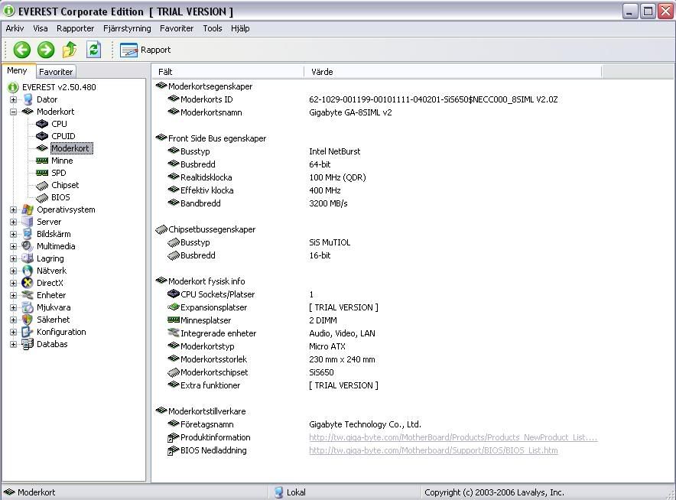Open the Produktinformation giga-byte link
This screenshot has width=676, height=500.
453,437
